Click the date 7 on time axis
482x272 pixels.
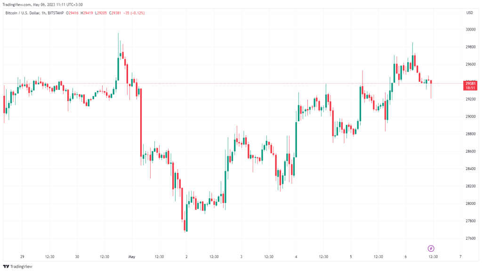click(x=460, y=256)
